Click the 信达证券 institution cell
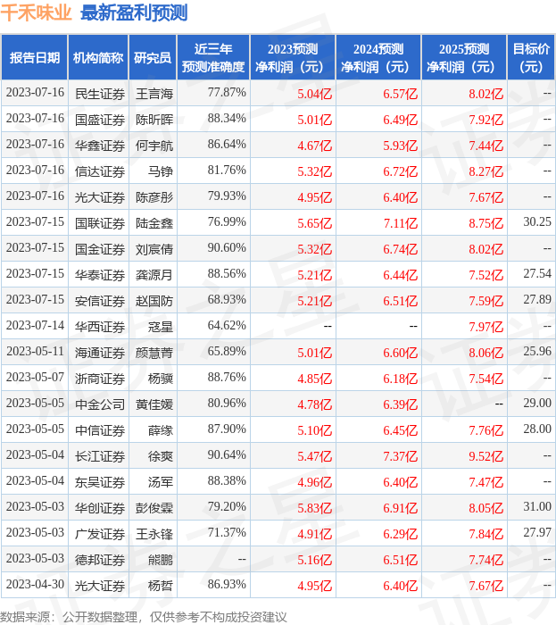556x625 pixels. (100, 171)
